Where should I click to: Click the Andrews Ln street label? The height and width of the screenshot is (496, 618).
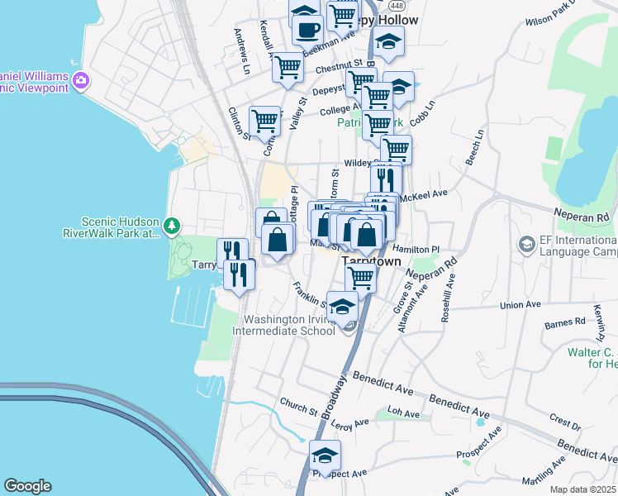click(242, 51)
